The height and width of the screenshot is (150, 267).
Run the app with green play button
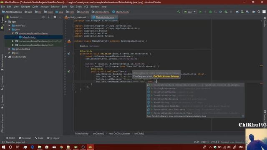pos(200,12)
